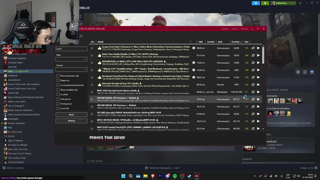
Task: Filter by First person servers
Action: click(58, 99)
